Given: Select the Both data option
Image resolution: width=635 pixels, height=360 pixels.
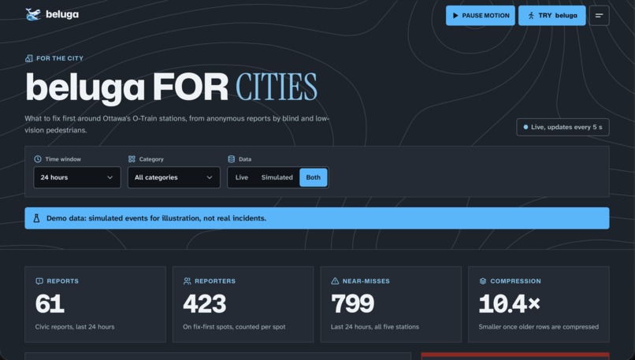Looking at the screenshot, I should coord(313,177).
